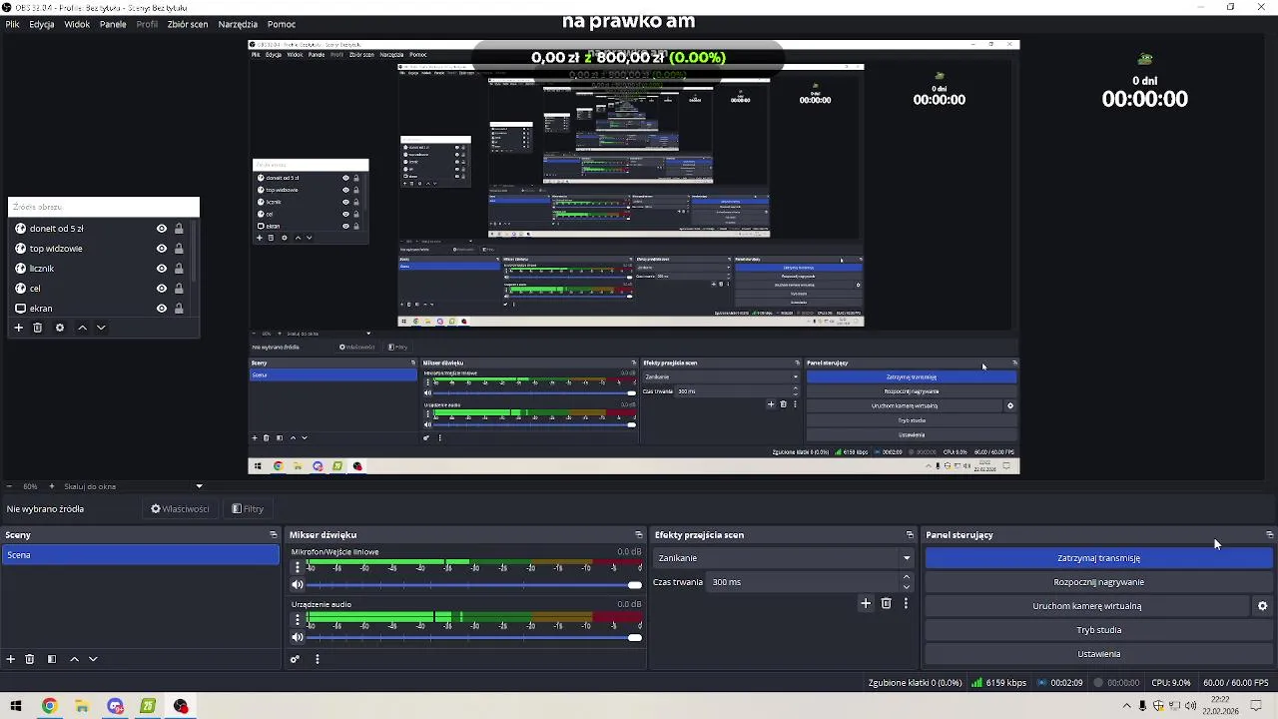The image size is (1278, 719).
Task: Remove scene transition with trash icon
Action: coord(886,603)
